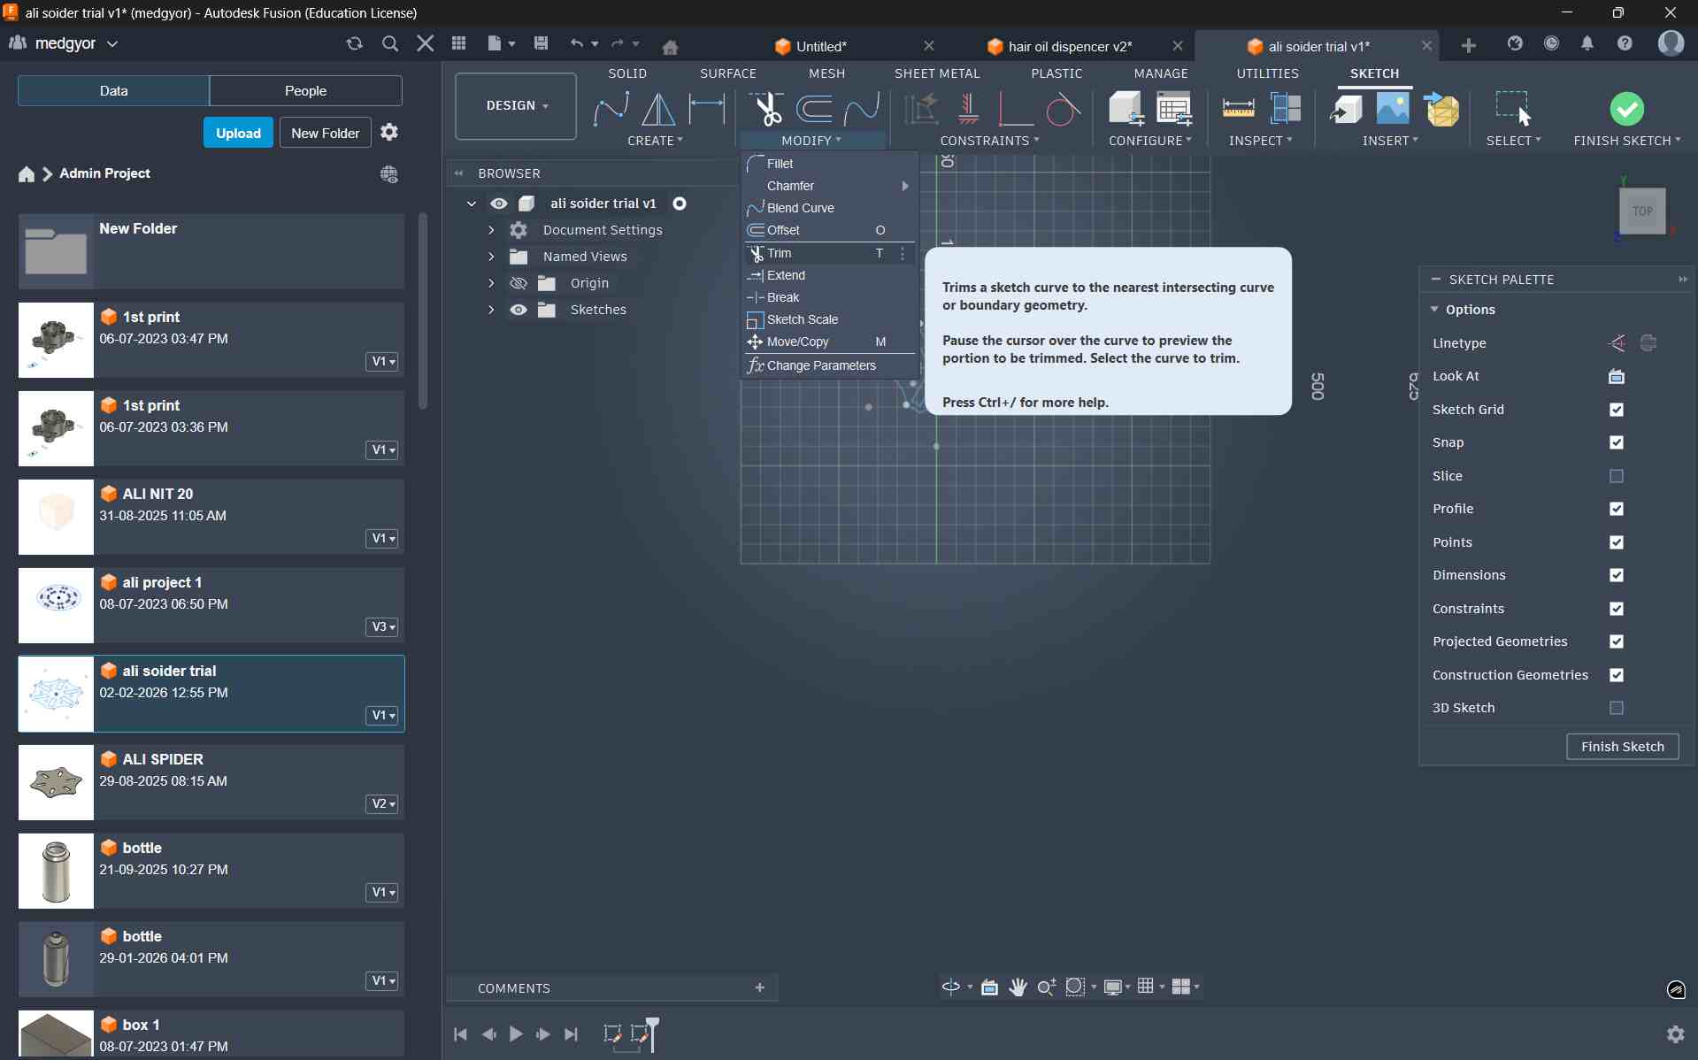Select the Offset tool icon in toolbar

[x=814, y=109]
